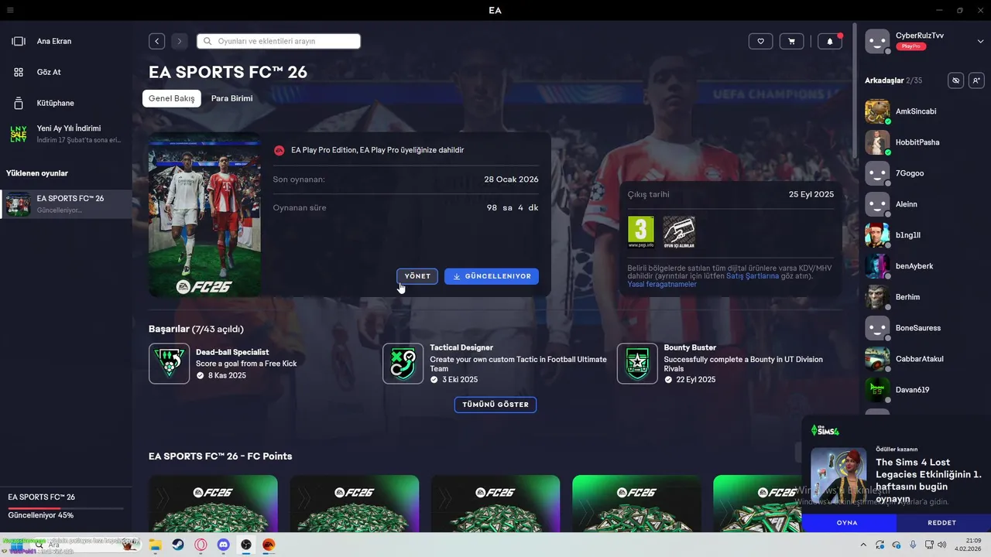Click benAyberk avatar in friends list
This screenshot has height=557, width=991.
(x=877, y=266)
